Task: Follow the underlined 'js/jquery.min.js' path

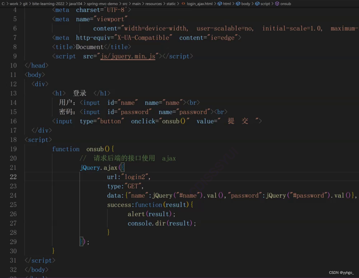Action: (128, 56)
